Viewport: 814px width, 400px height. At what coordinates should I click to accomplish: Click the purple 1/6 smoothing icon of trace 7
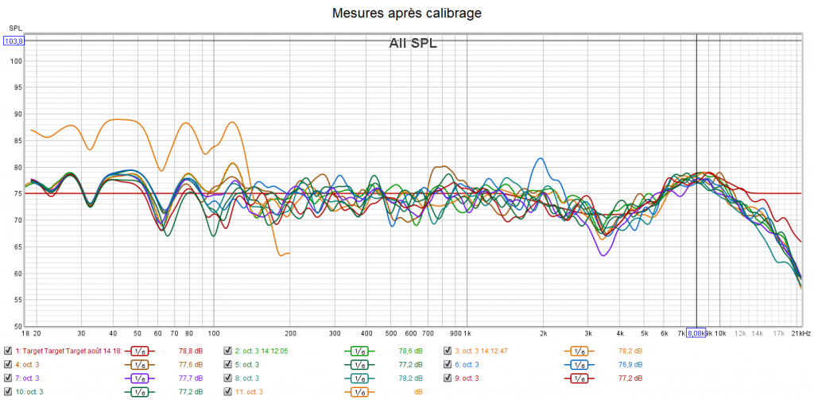click(x=138, y=378)
